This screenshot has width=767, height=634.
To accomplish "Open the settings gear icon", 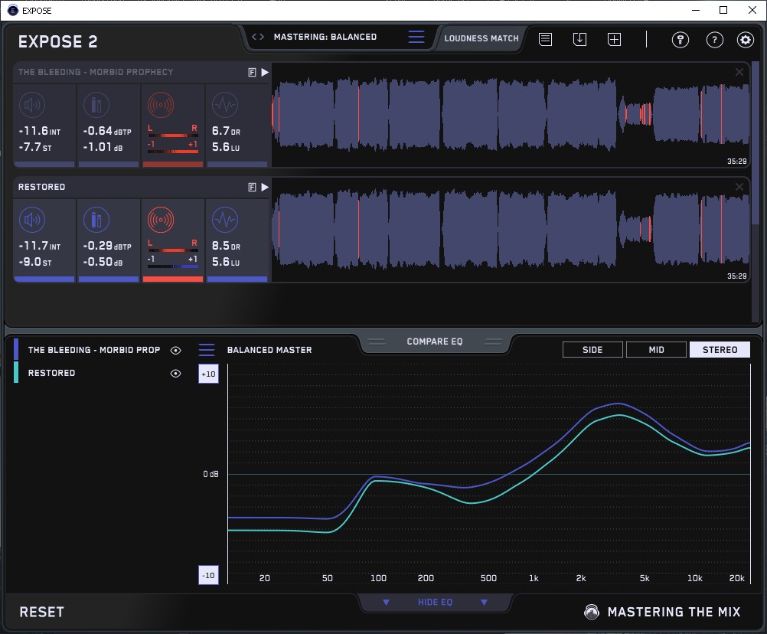I will (x=746, y=40).
